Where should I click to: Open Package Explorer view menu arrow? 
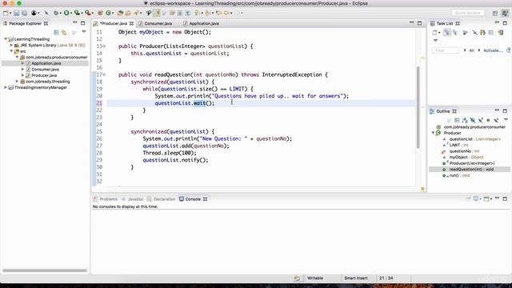(84, 32)
